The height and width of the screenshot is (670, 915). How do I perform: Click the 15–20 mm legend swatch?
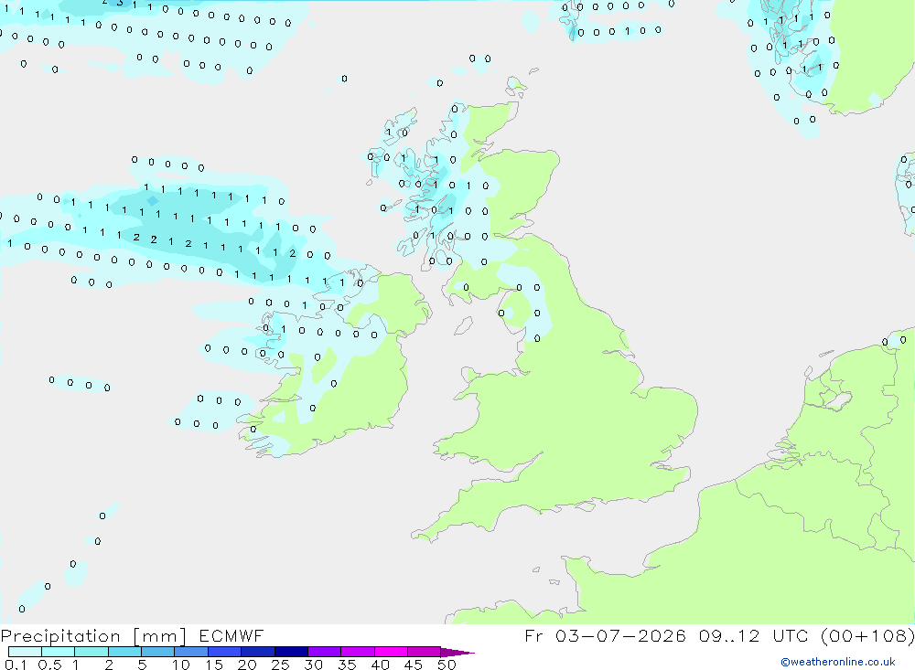[225, 652]
